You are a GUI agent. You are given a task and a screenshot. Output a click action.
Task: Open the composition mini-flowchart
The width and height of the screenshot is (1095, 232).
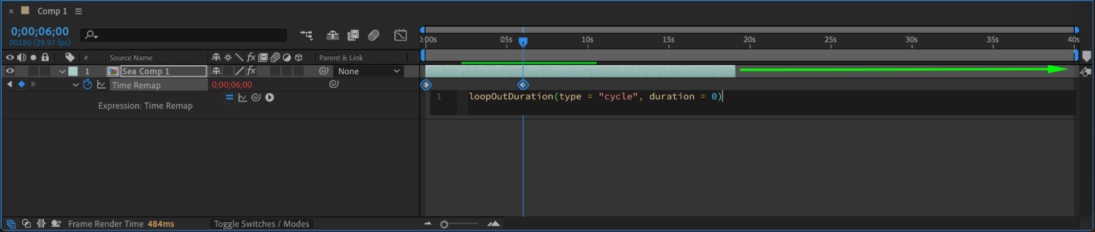coord(306,35)
